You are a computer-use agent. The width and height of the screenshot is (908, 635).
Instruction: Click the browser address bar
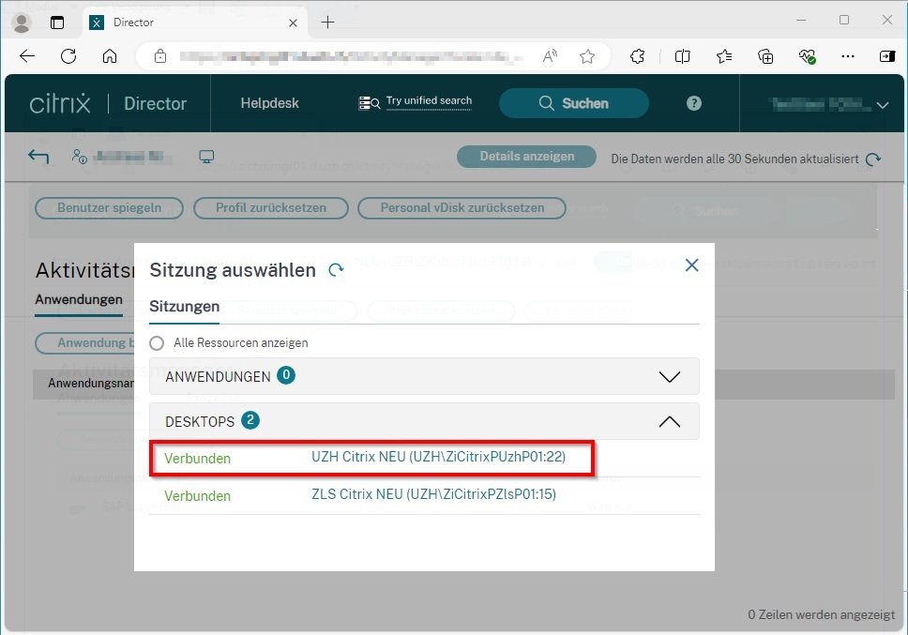click(x=347, y=56)
